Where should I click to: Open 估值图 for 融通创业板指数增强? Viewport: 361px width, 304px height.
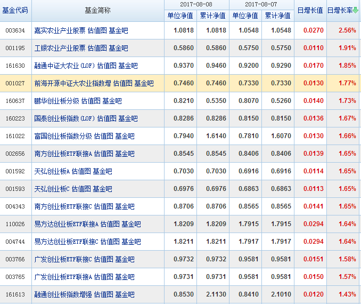click(x=104, y=294)
